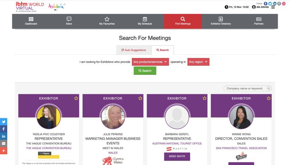The image size is (290, 165).
Task: Click the Fri, 13 Nov 13:32 date text
Action: 239,7
